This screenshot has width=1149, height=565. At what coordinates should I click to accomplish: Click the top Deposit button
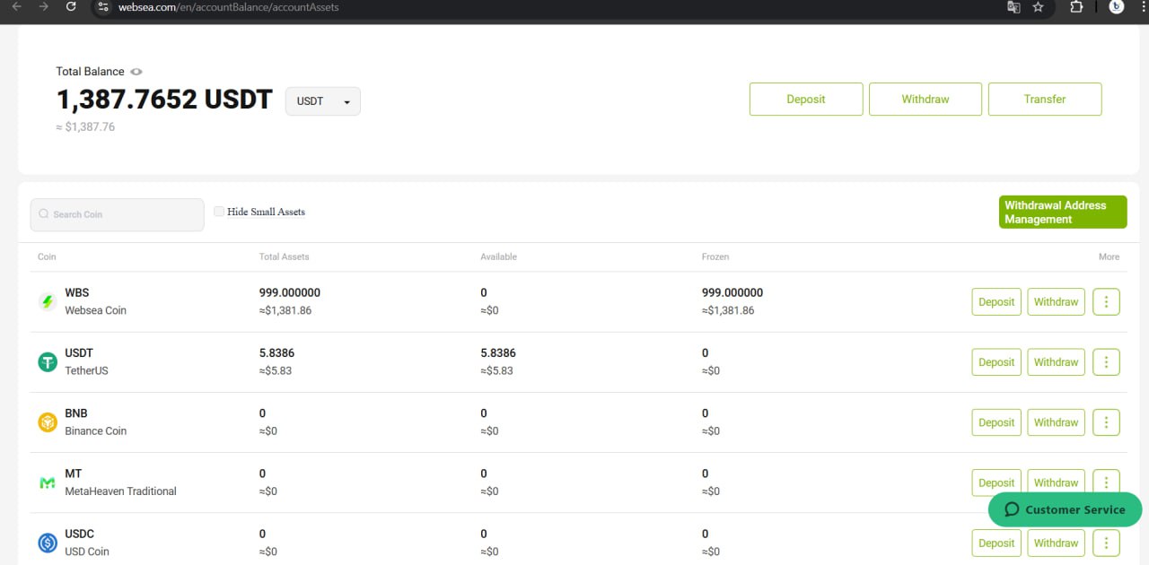[806, 99]
